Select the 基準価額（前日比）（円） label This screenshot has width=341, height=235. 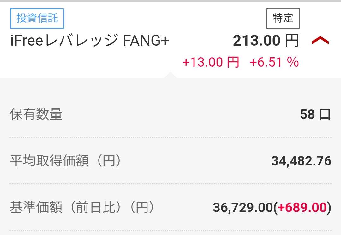[82, 208]
